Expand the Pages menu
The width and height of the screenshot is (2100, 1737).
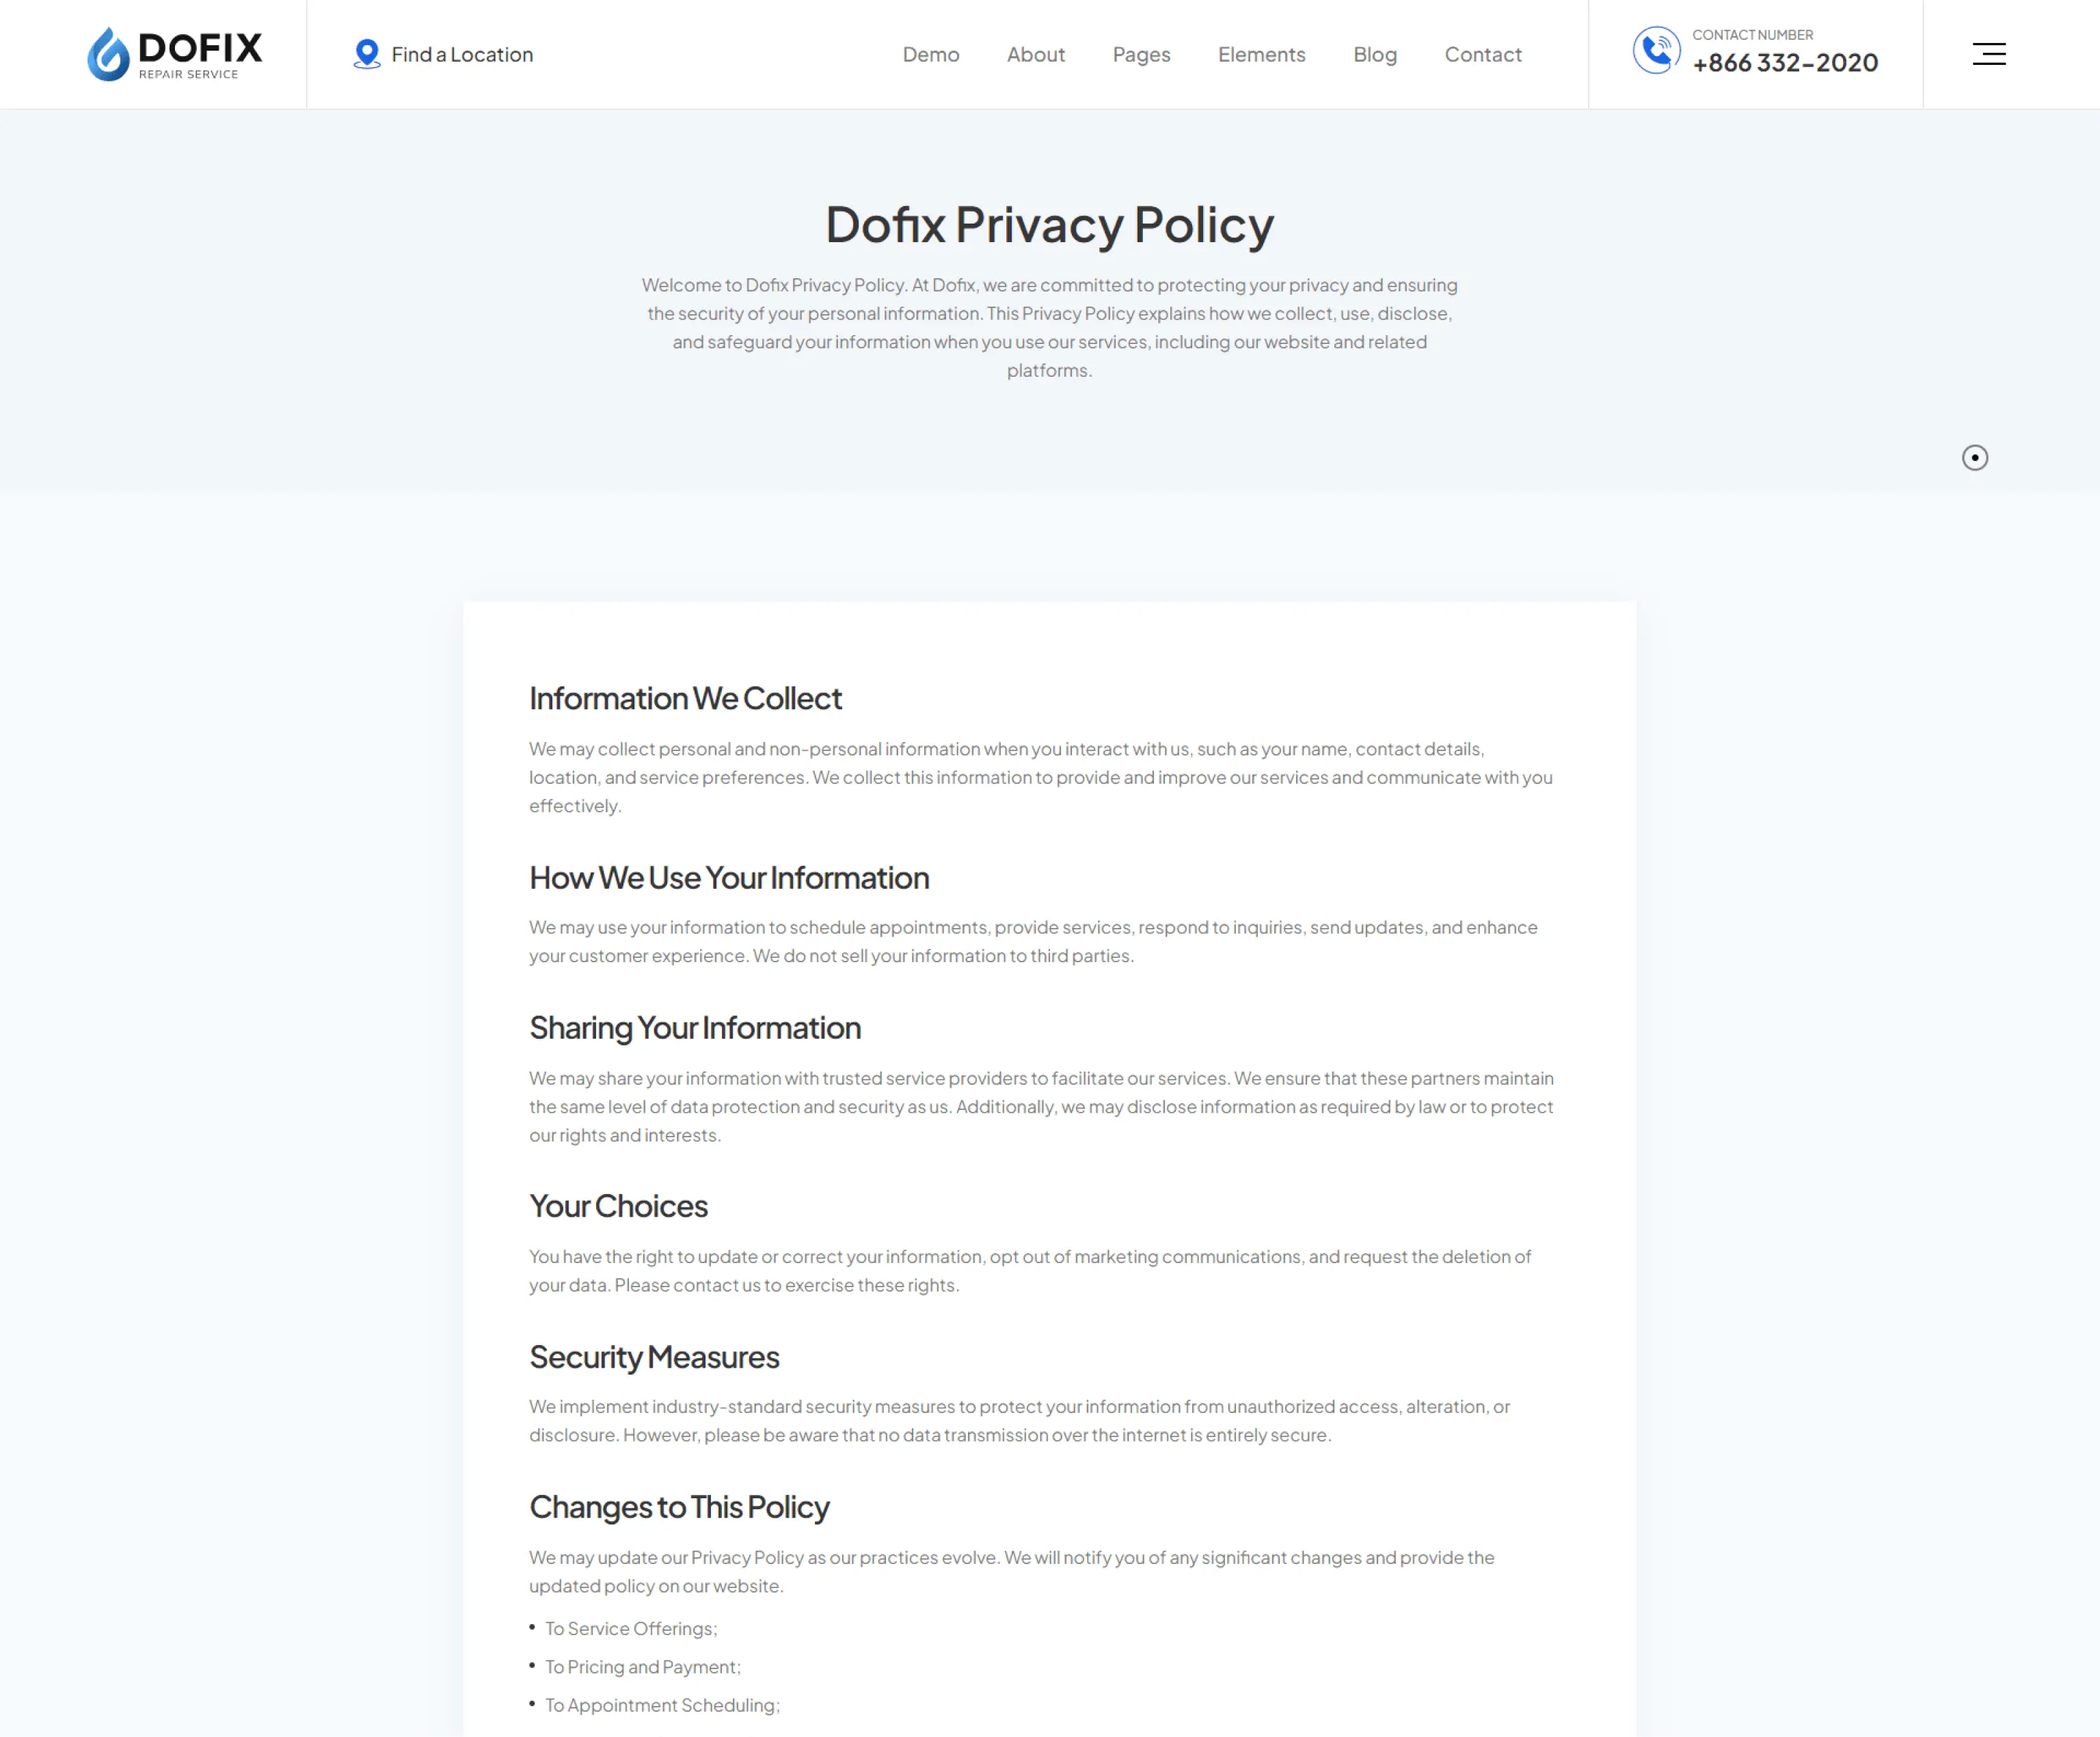pos(1141,55)
